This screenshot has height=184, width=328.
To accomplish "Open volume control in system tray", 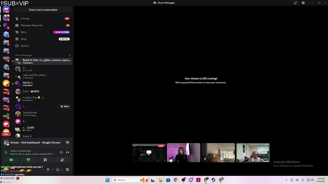I will 312,180.
